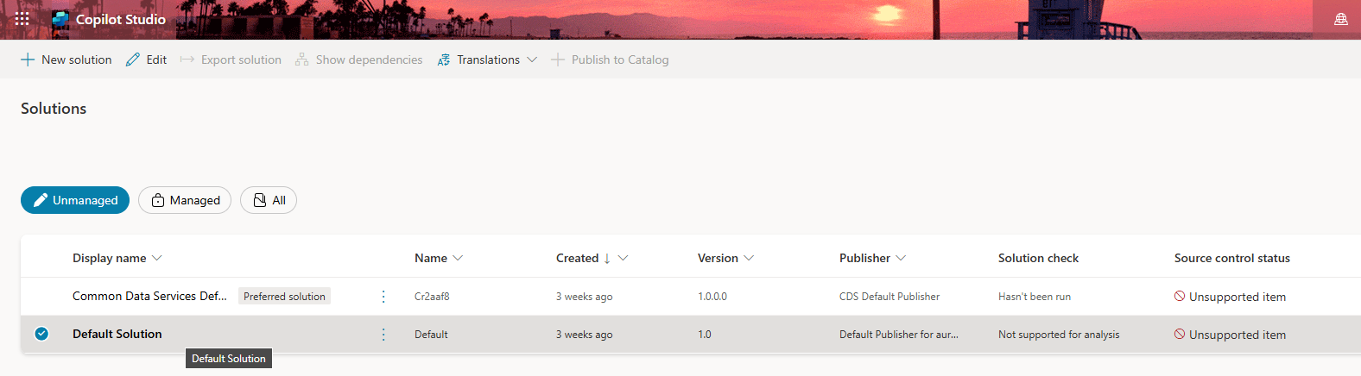Click the Translations icon

coord(444,60)
